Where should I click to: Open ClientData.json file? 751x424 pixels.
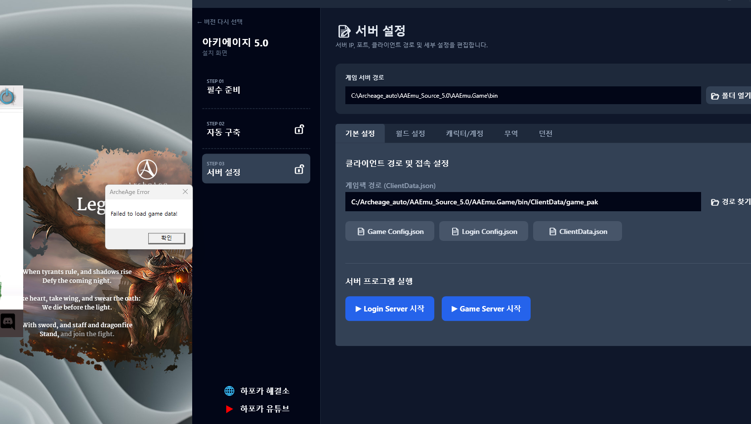[578, 231]
